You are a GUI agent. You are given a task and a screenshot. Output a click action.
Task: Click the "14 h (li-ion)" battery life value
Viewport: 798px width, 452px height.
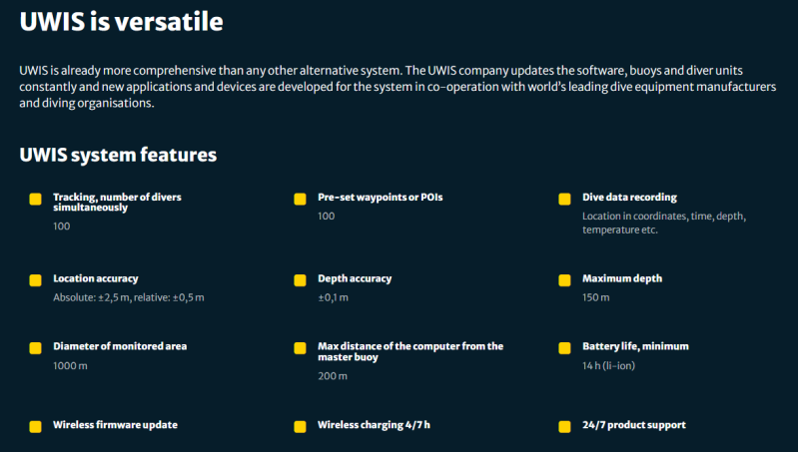[609, 365]
